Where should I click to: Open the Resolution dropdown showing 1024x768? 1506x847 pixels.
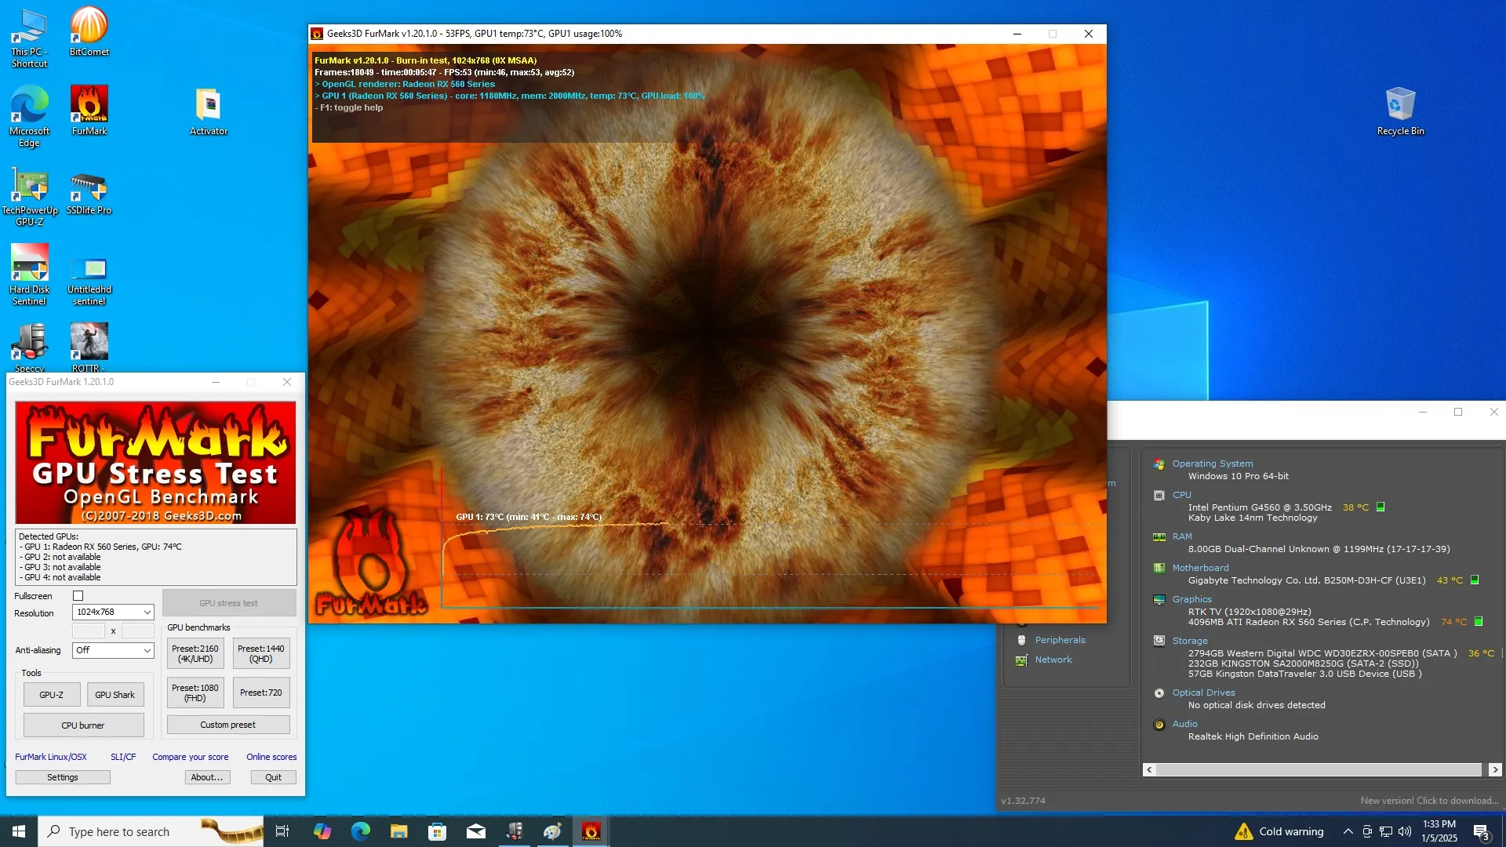113,613
